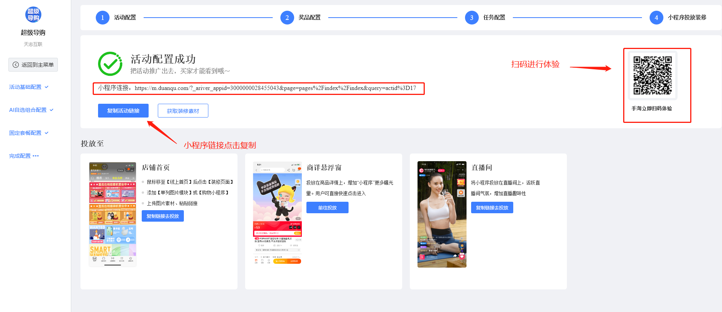Screen dimensions: 722x312
Task: Click the 超级导购 app logo
Action: click(33, 15)
